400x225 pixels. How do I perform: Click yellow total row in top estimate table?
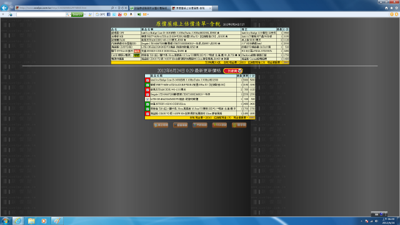tap(200, 62)
